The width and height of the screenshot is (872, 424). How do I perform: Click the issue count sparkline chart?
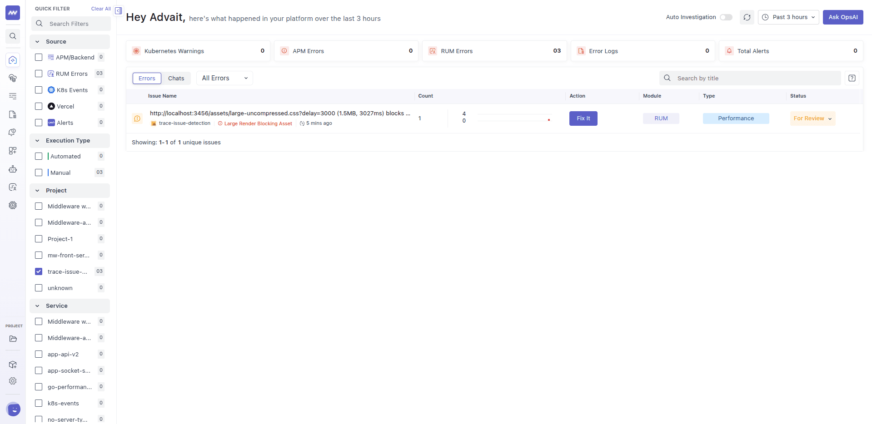pos(514,118)
